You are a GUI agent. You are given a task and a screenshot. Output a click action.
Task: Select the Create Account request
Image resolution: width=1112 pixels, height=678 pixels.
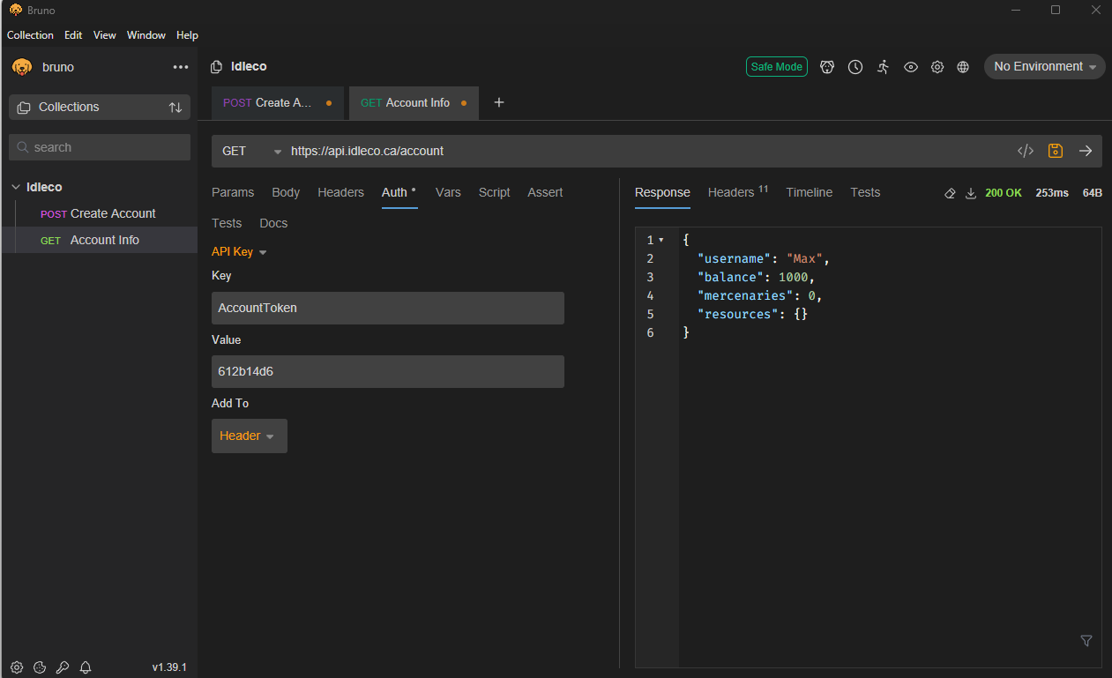pos(112,213)
